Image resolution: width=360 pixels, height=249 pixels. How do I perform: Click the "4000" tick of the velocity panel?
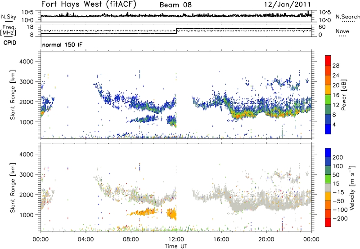pos(26,154)
